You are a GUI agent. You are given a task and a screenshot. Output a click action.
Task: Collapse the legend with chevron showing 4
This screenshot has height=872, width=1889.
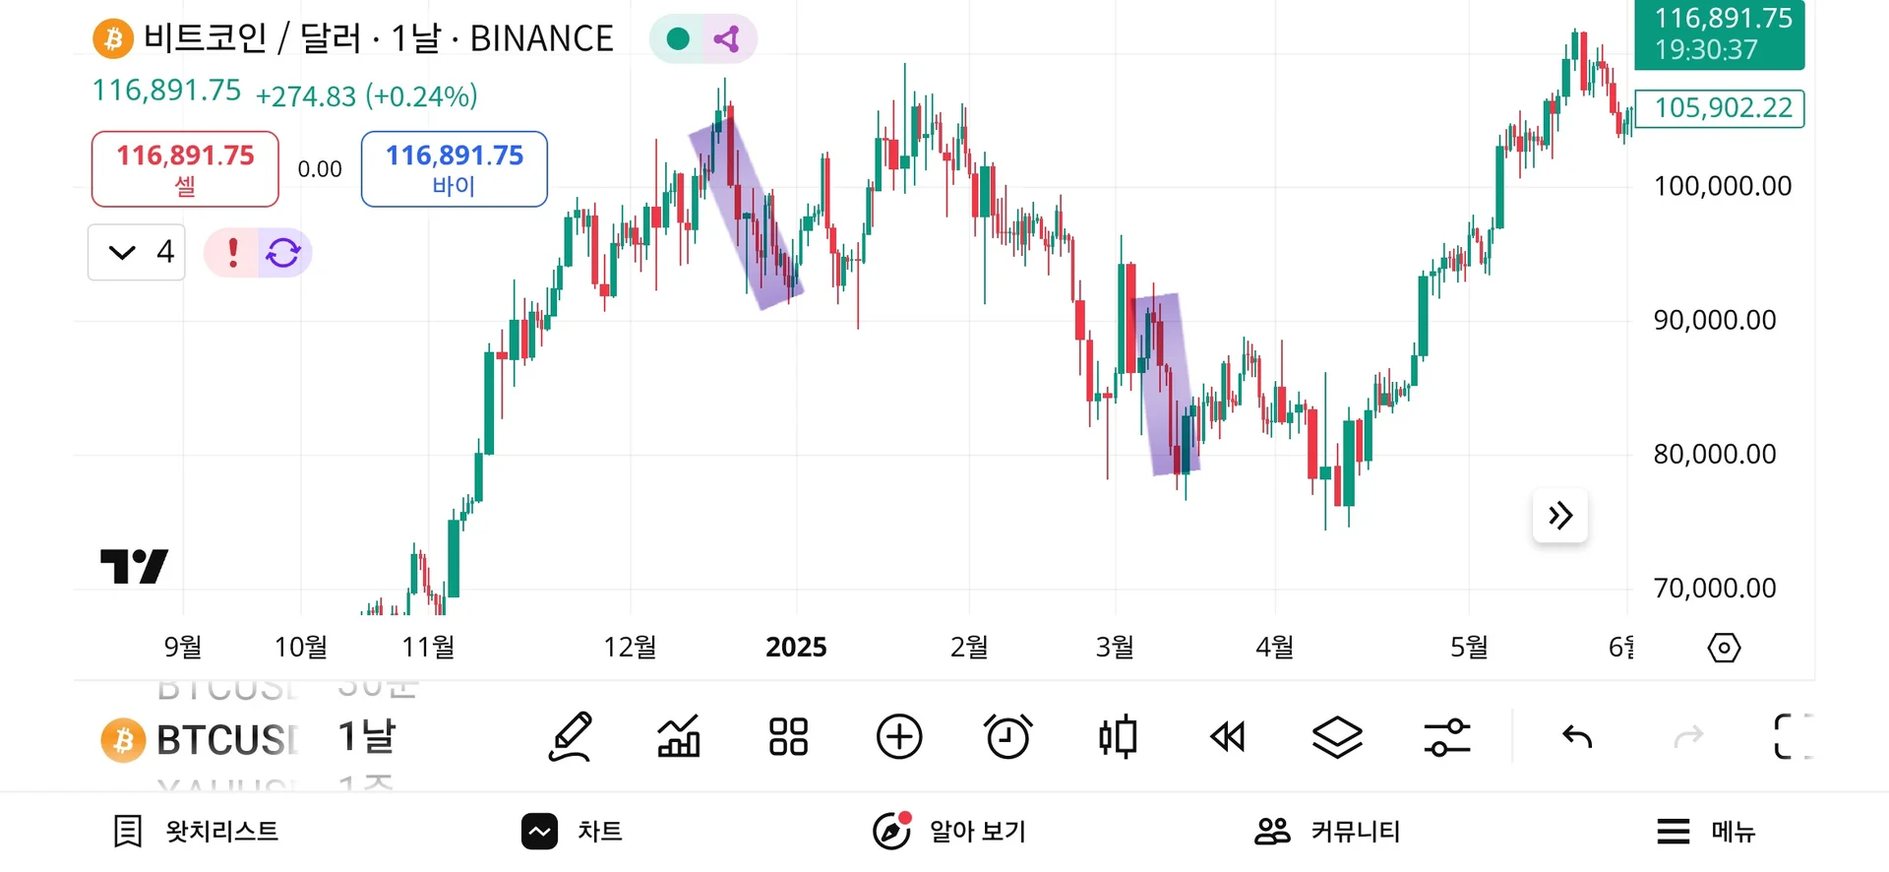(x=137, y=253)
